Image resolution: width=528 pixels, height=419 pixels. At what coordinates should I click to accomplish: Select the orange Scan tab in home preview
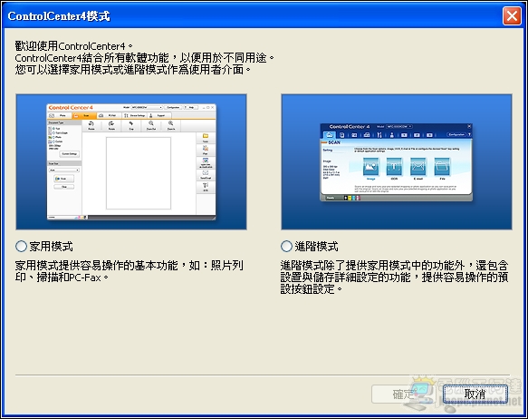83,115
